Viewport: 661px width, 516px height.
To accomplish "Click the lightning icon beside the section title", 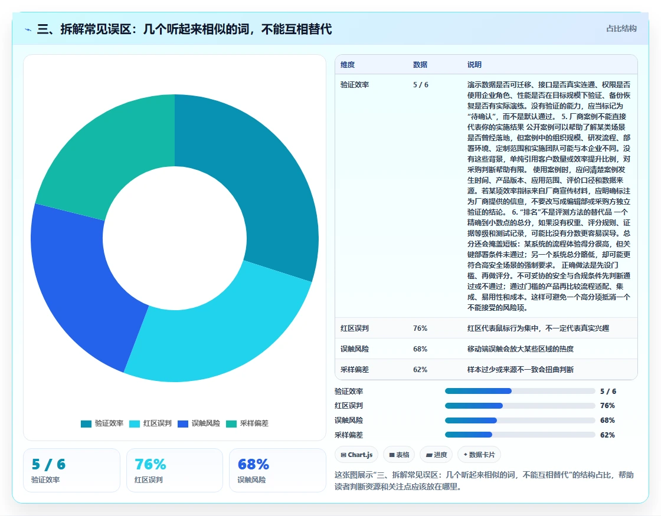I will coord(28,29).
